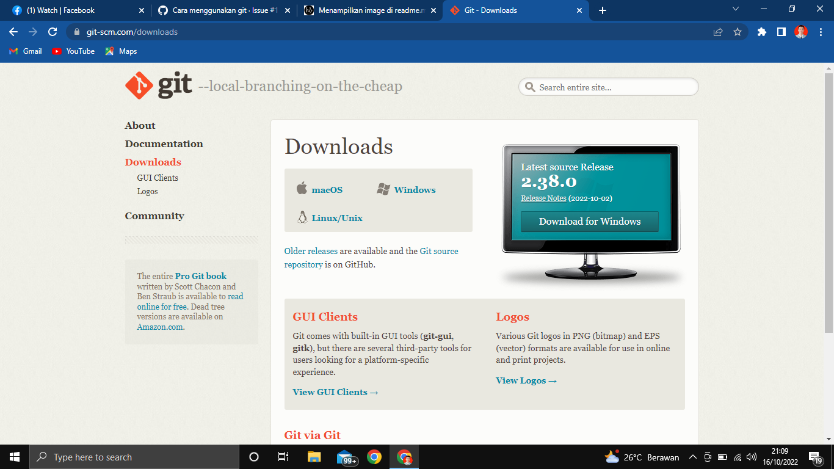Switch to the Facebook Watch tab
834x469 pixels.
(x=77, y=10)
